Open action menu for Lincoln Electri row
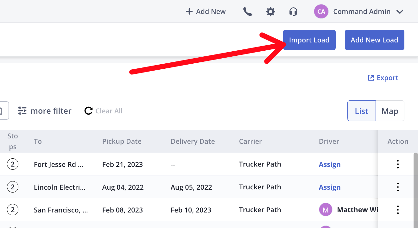The height and width of the screenshot is (228, 418). (398, 187)
